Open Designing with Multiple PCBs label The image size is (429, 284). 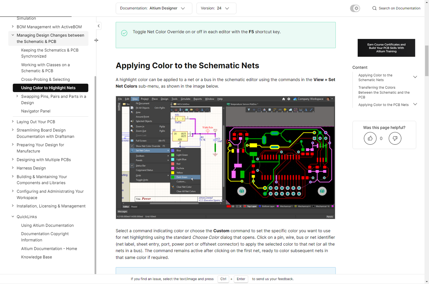44,160
